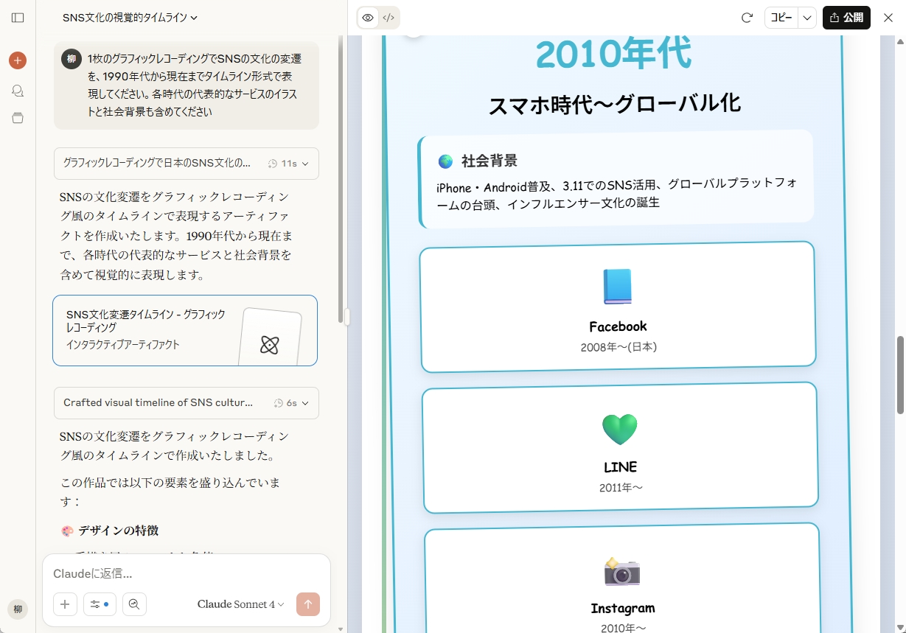Viewport: 906px width, 633px height.
Task: Open the search and tools settings icon
Action: 100,604
